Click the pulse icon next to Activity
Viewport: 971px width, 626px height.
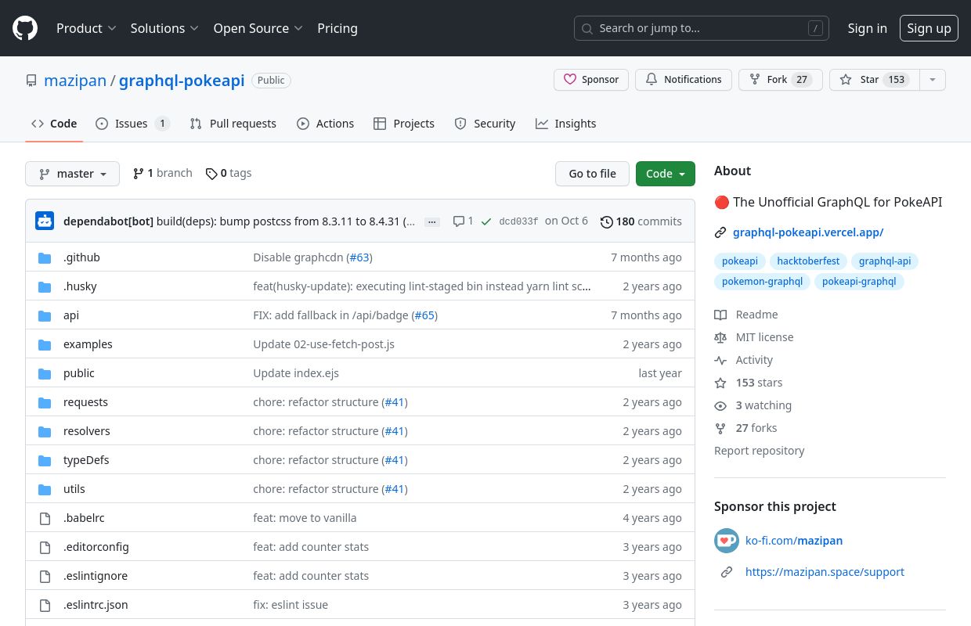pyautogui.click(x=720, y=360)
